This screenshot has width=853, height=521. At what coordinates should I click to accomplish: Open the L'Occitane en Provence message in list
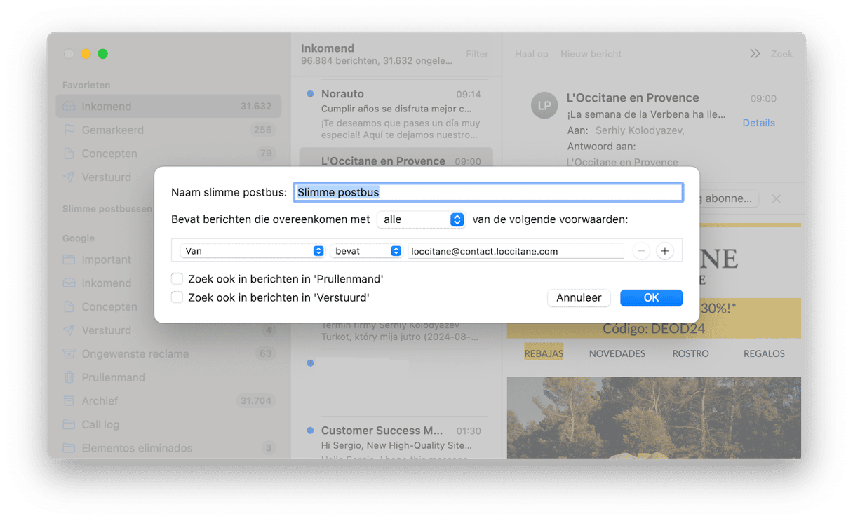click(396, 158)
